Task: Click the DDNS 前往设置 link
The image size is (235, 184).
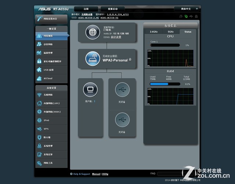Action: pos(116,37)
